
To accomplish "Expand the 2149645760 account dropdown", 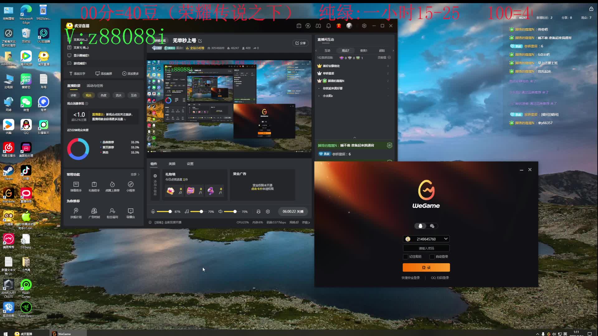I will (446, 239).
